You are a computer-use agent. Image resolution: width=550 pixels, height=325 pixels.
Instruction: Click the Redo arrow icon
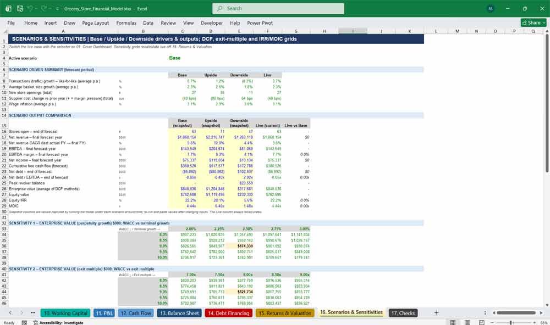pos(44,8)
